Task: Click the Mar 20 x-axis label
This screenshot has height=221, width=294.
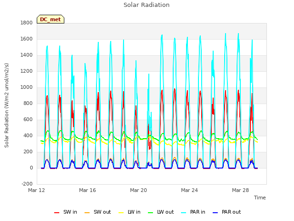Action: click(x=139, y=190)
